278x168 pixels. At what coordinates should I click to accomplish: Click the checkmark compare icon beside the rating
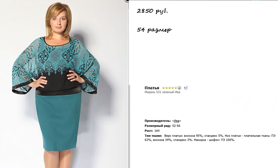click(x=186, y=88)
